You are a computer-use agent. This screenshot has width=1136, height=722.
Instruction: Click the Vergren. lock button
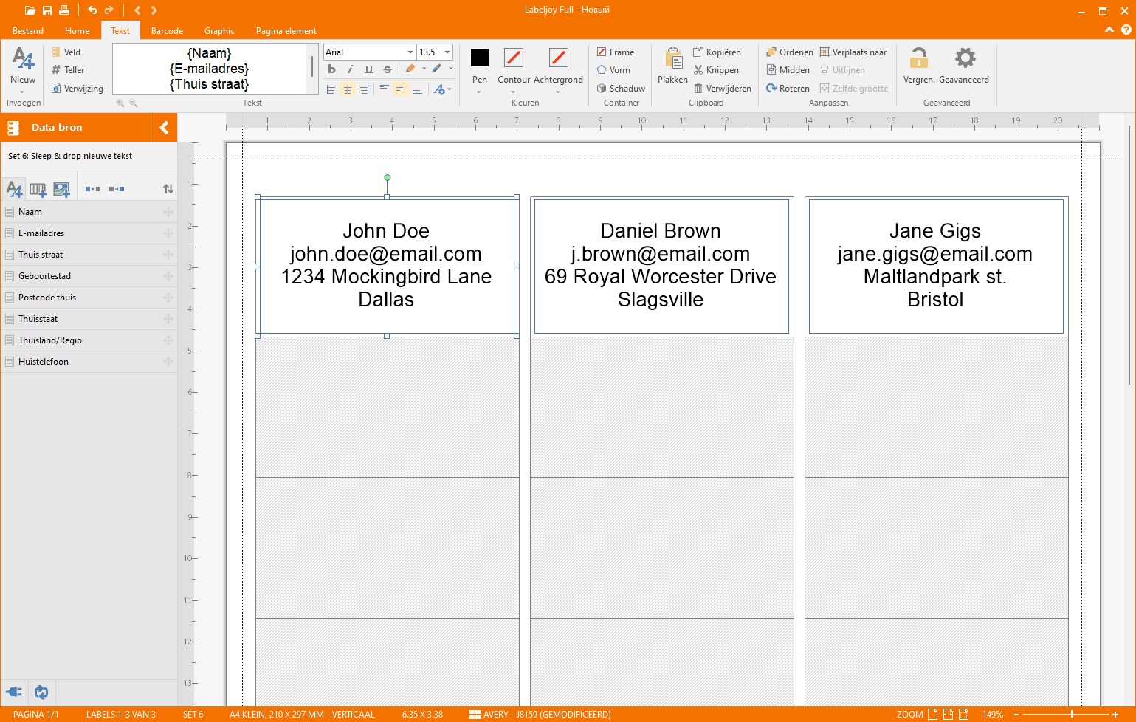pos(919,66)
